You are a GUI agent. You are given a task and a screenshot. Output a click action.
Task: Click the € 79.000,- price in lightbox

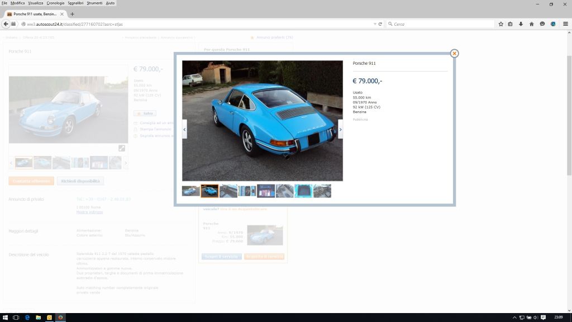[368, 81]
